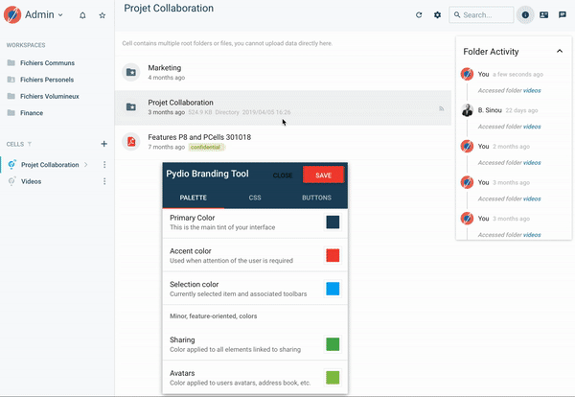Viewport: 575px width, 397px height.
Task: Click avatar of You a few seconds ago
Action: (x=468, y=74)
